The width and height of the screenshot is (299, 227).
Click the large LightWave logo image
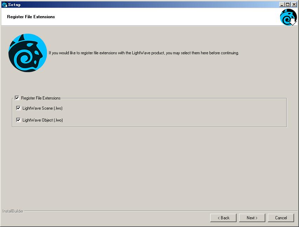(x=28, y=53)
